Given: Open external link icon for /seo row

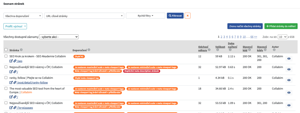Looking at the screenshot, I should coord(11,61).
